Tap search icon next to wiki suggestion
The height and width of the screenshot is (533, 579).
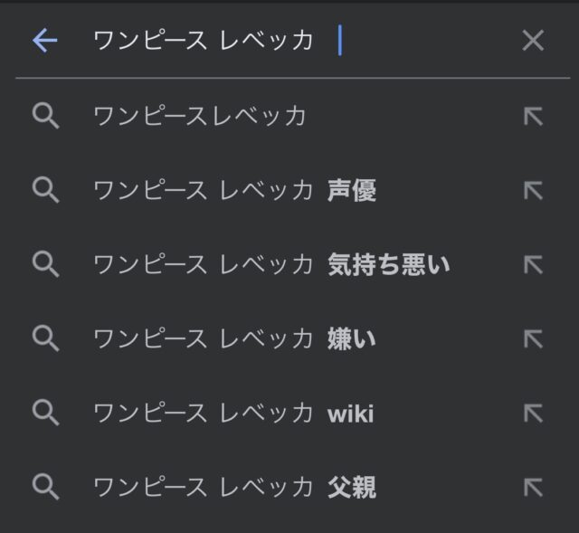[44, 414]
